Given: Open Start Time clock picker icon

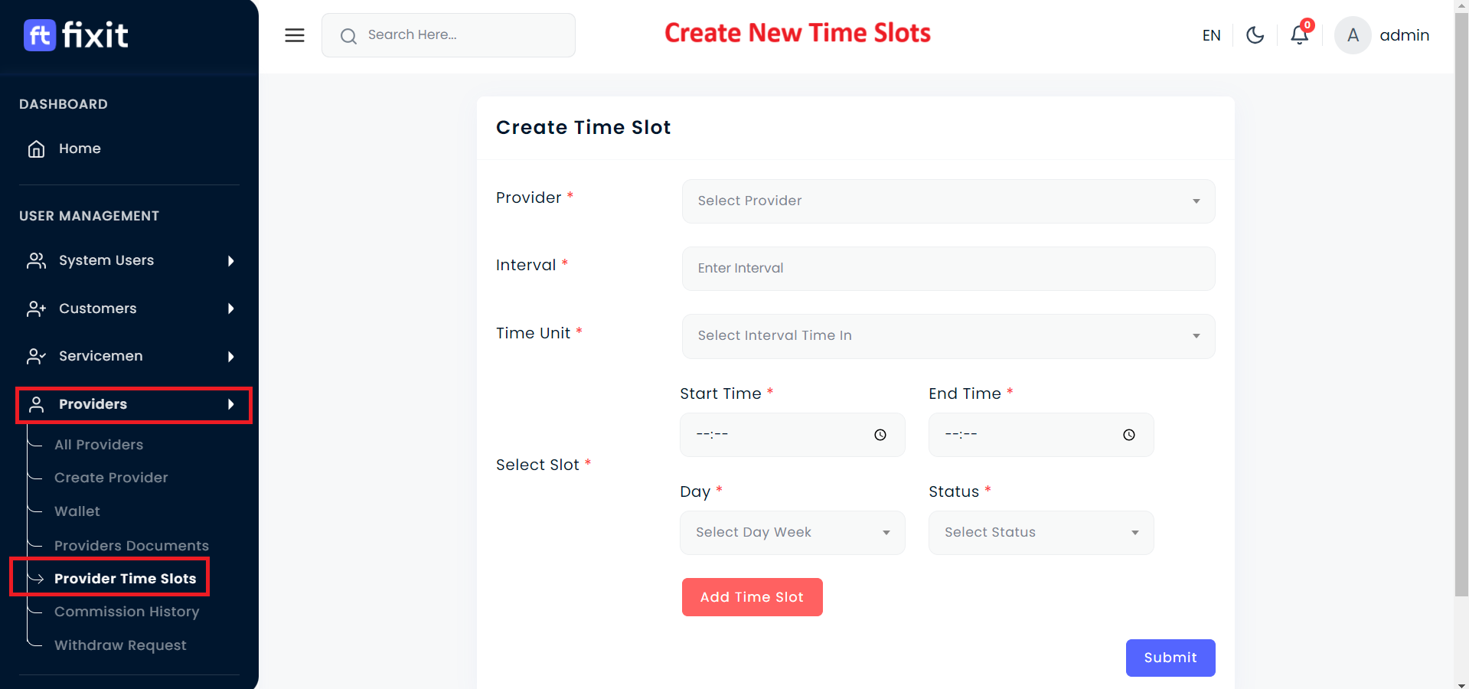Looking at the screenshot, I should (880, 435).
